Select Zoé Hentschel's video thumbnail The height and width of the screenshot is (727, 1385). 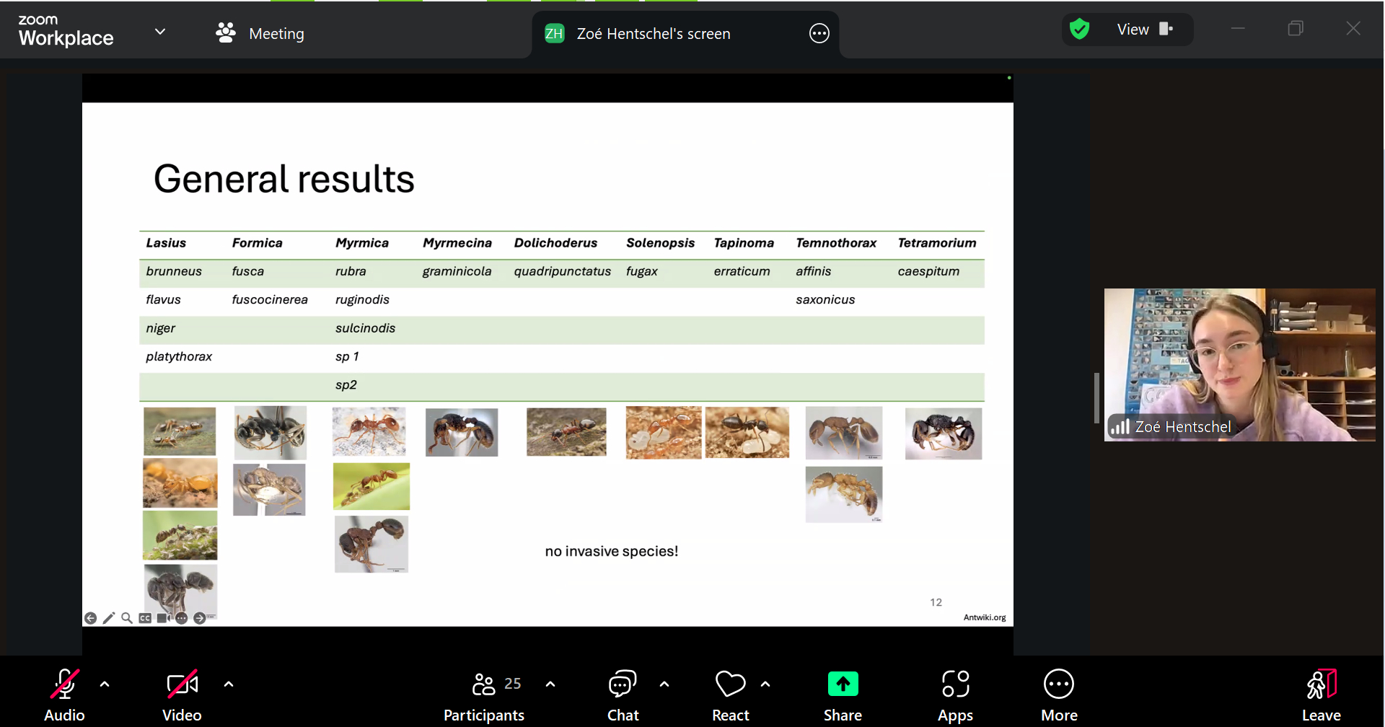pos(1239,364)
